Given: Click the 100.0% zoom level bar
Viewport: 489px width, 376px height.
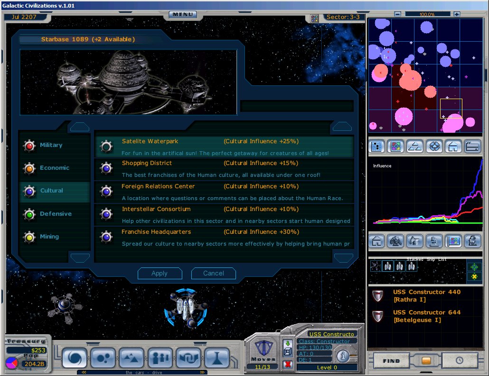Looking at the screenshot, I should [427, 14].
